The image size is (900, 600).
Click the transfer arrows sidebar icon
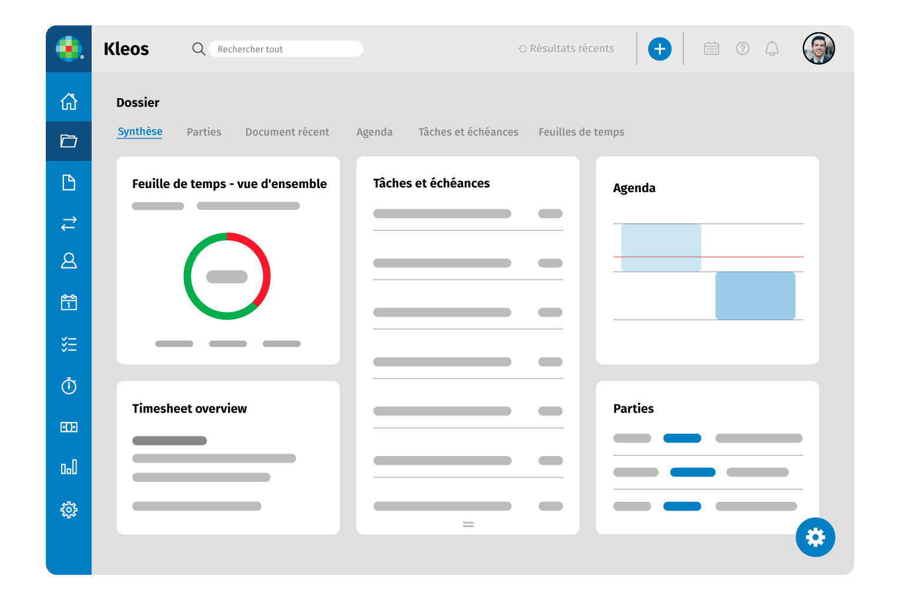coord(69,223)
